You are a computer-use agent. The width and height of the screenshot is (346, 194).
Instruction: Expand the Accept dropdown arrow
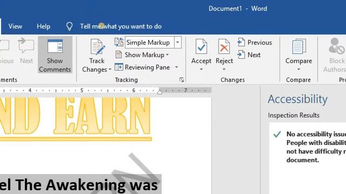click(x=201, y=70)
